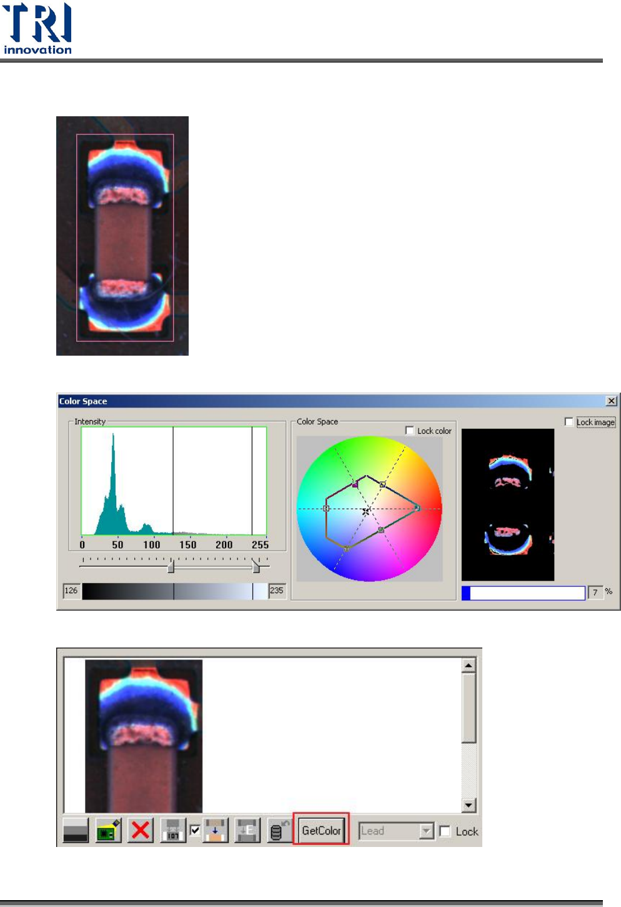
Task: Click the red X delete icon
Action: [141, 830]
